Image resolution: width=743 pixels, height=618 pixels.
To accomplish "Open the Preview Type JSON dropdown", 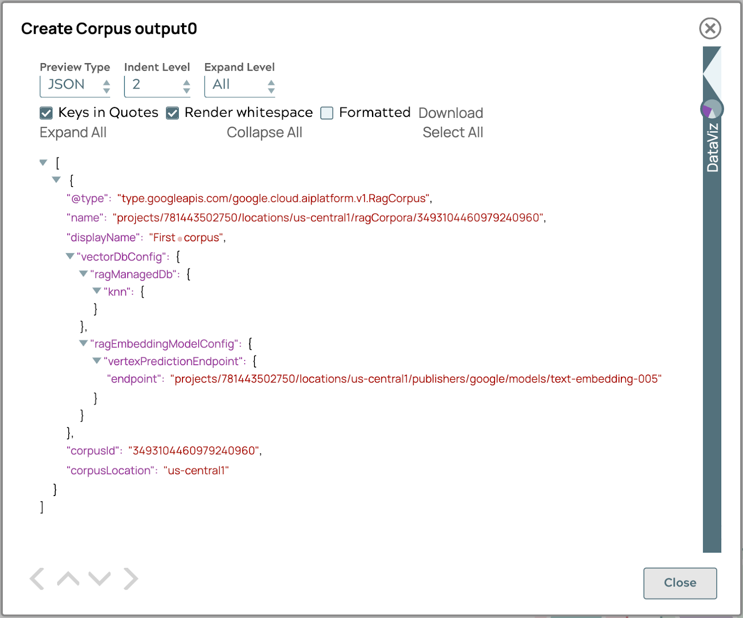I will click(75, 85).
